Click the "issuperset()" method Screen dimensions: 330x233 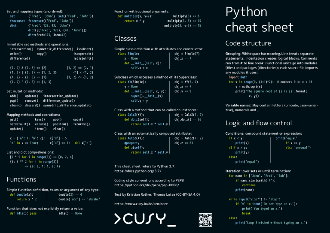pos(83,54)
